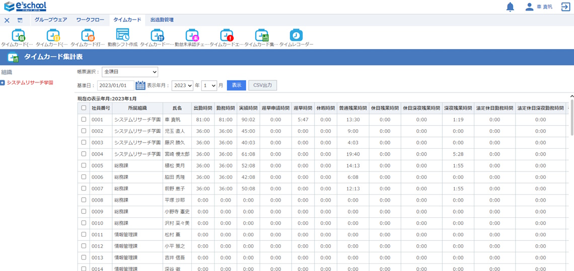Expand the システムリサーチ学園 tree node
Viewport: 574px width, 271px height.
pos(3,82)
